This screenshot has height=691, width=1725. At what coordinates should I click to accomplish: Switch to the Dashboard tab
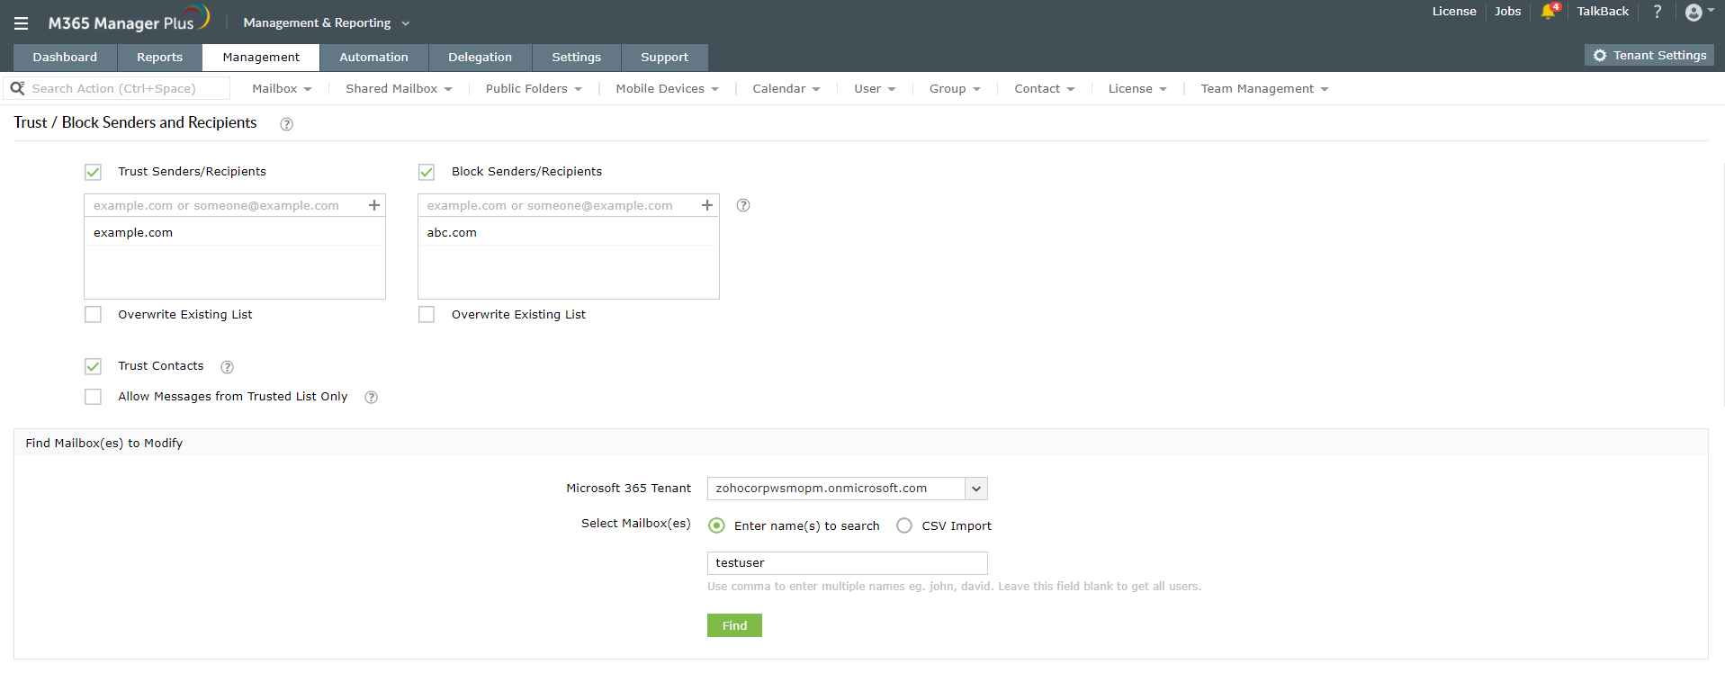(65, 57)
